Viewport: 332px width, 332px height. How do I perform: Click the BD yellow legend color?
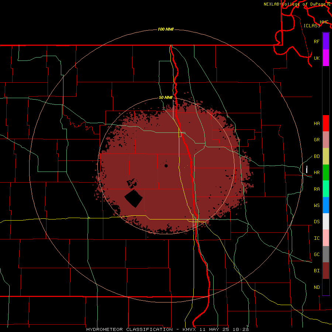point(326,156)
